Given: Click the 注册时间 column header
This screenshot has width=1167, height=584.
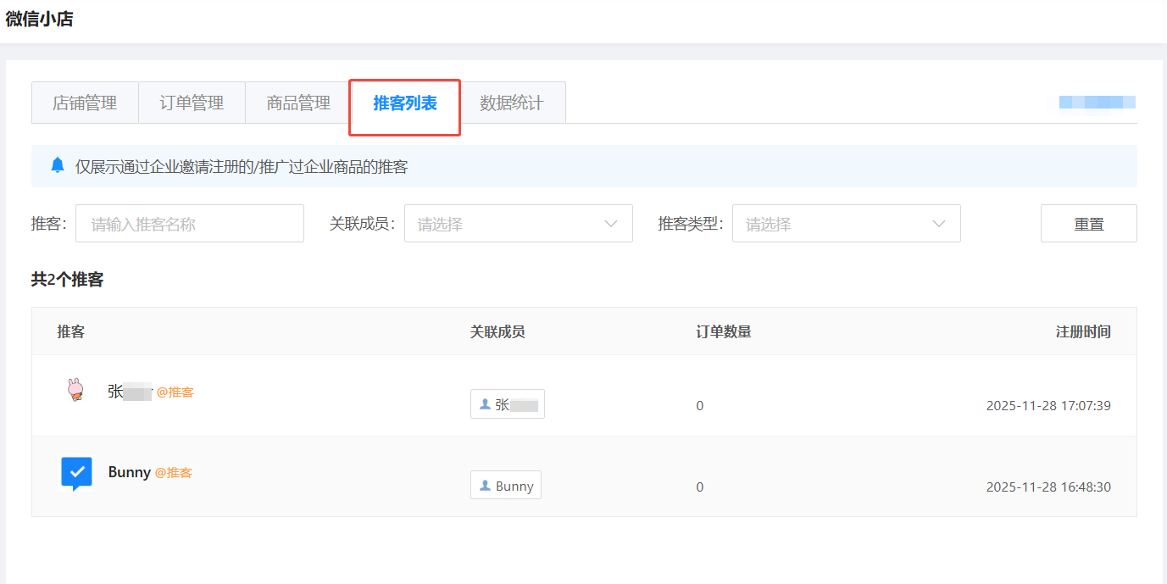Looking at the screenshot, I should [1082, 331].
